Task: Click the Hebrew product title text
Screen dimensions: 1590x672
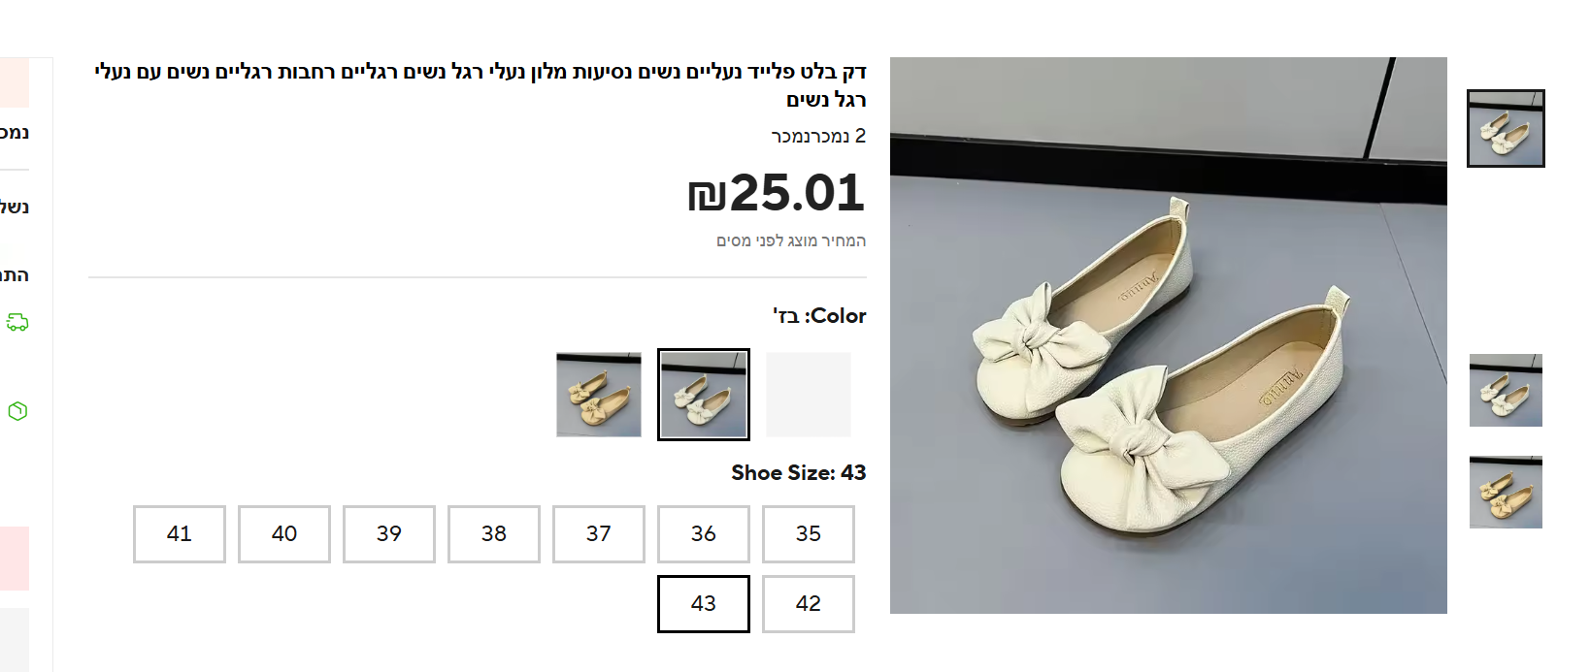Action: coord(480,73)
